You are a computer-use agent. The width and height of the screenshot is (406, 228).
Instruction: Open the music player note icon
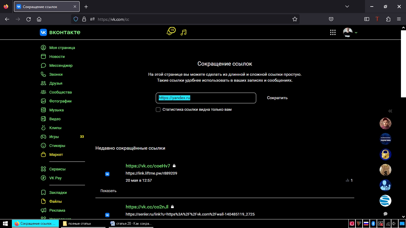[x=184, y=32]
